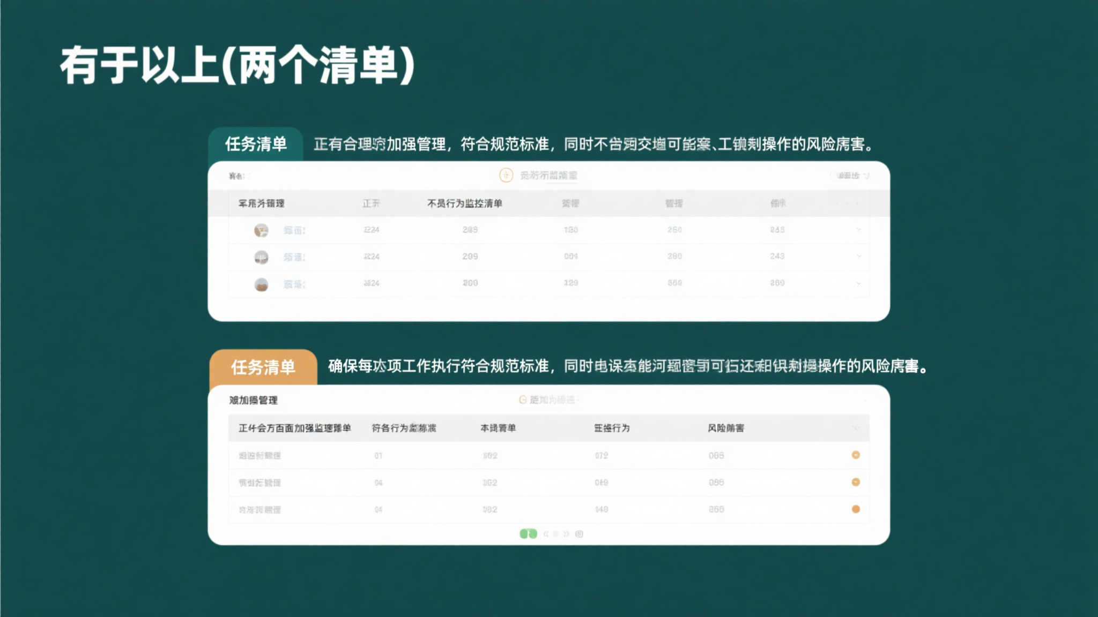Toggle the first green pill indicator at the bottom

coord(522,534)
